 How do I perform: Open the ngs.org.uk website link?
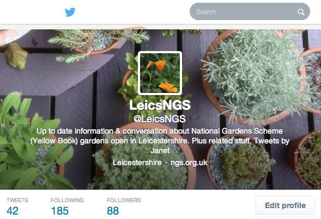coord(189,162)
